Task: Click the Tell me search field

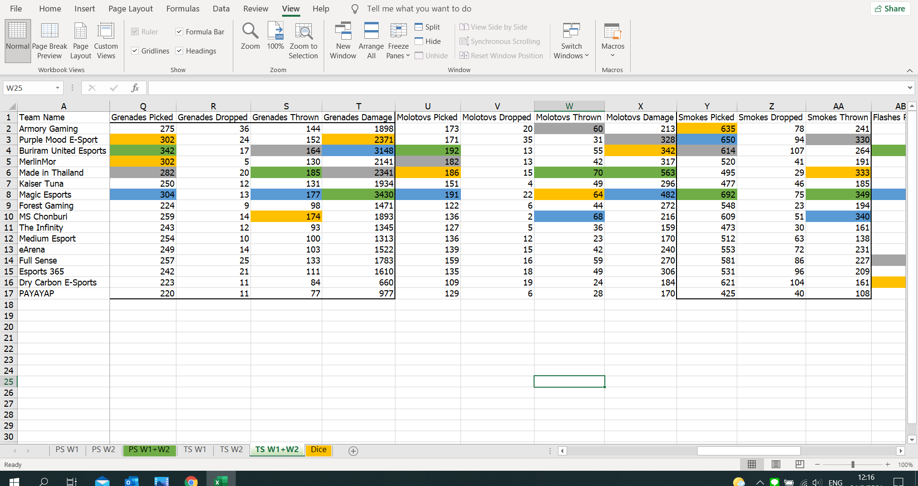Action: click(x=419, y=9)
